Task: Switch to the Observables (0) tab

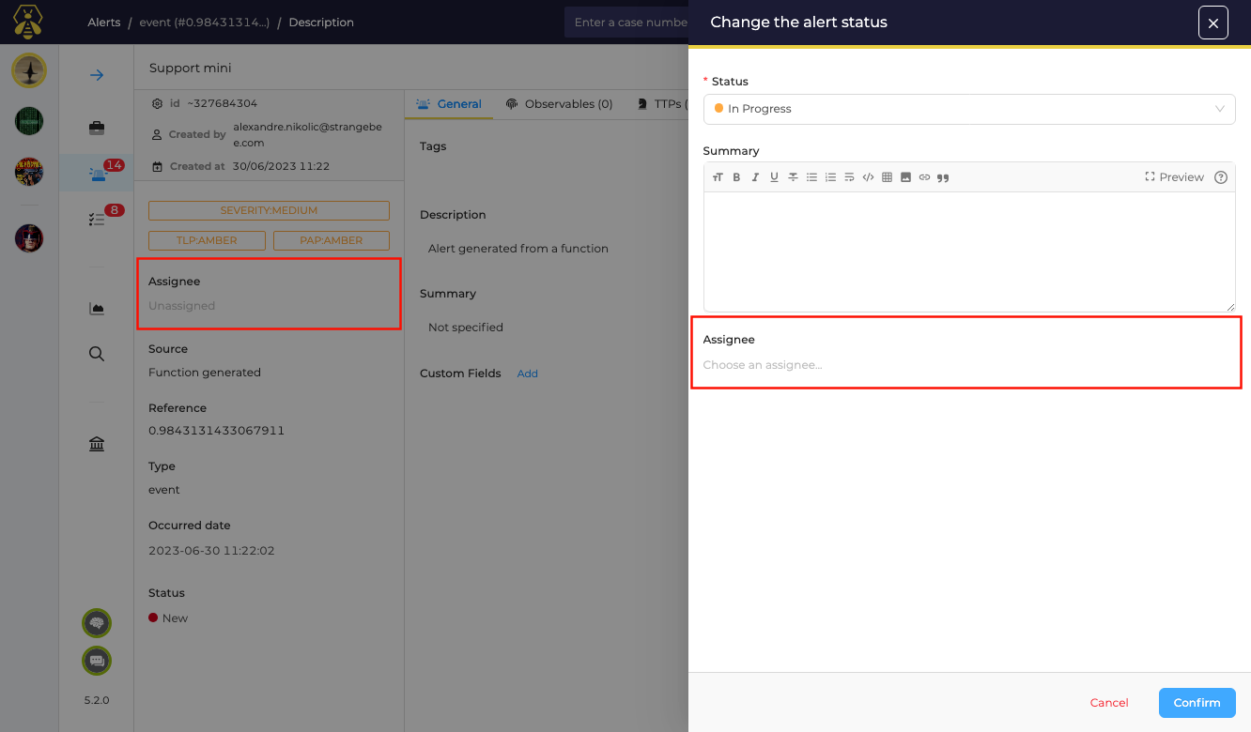Action: (x=559, y=104)
